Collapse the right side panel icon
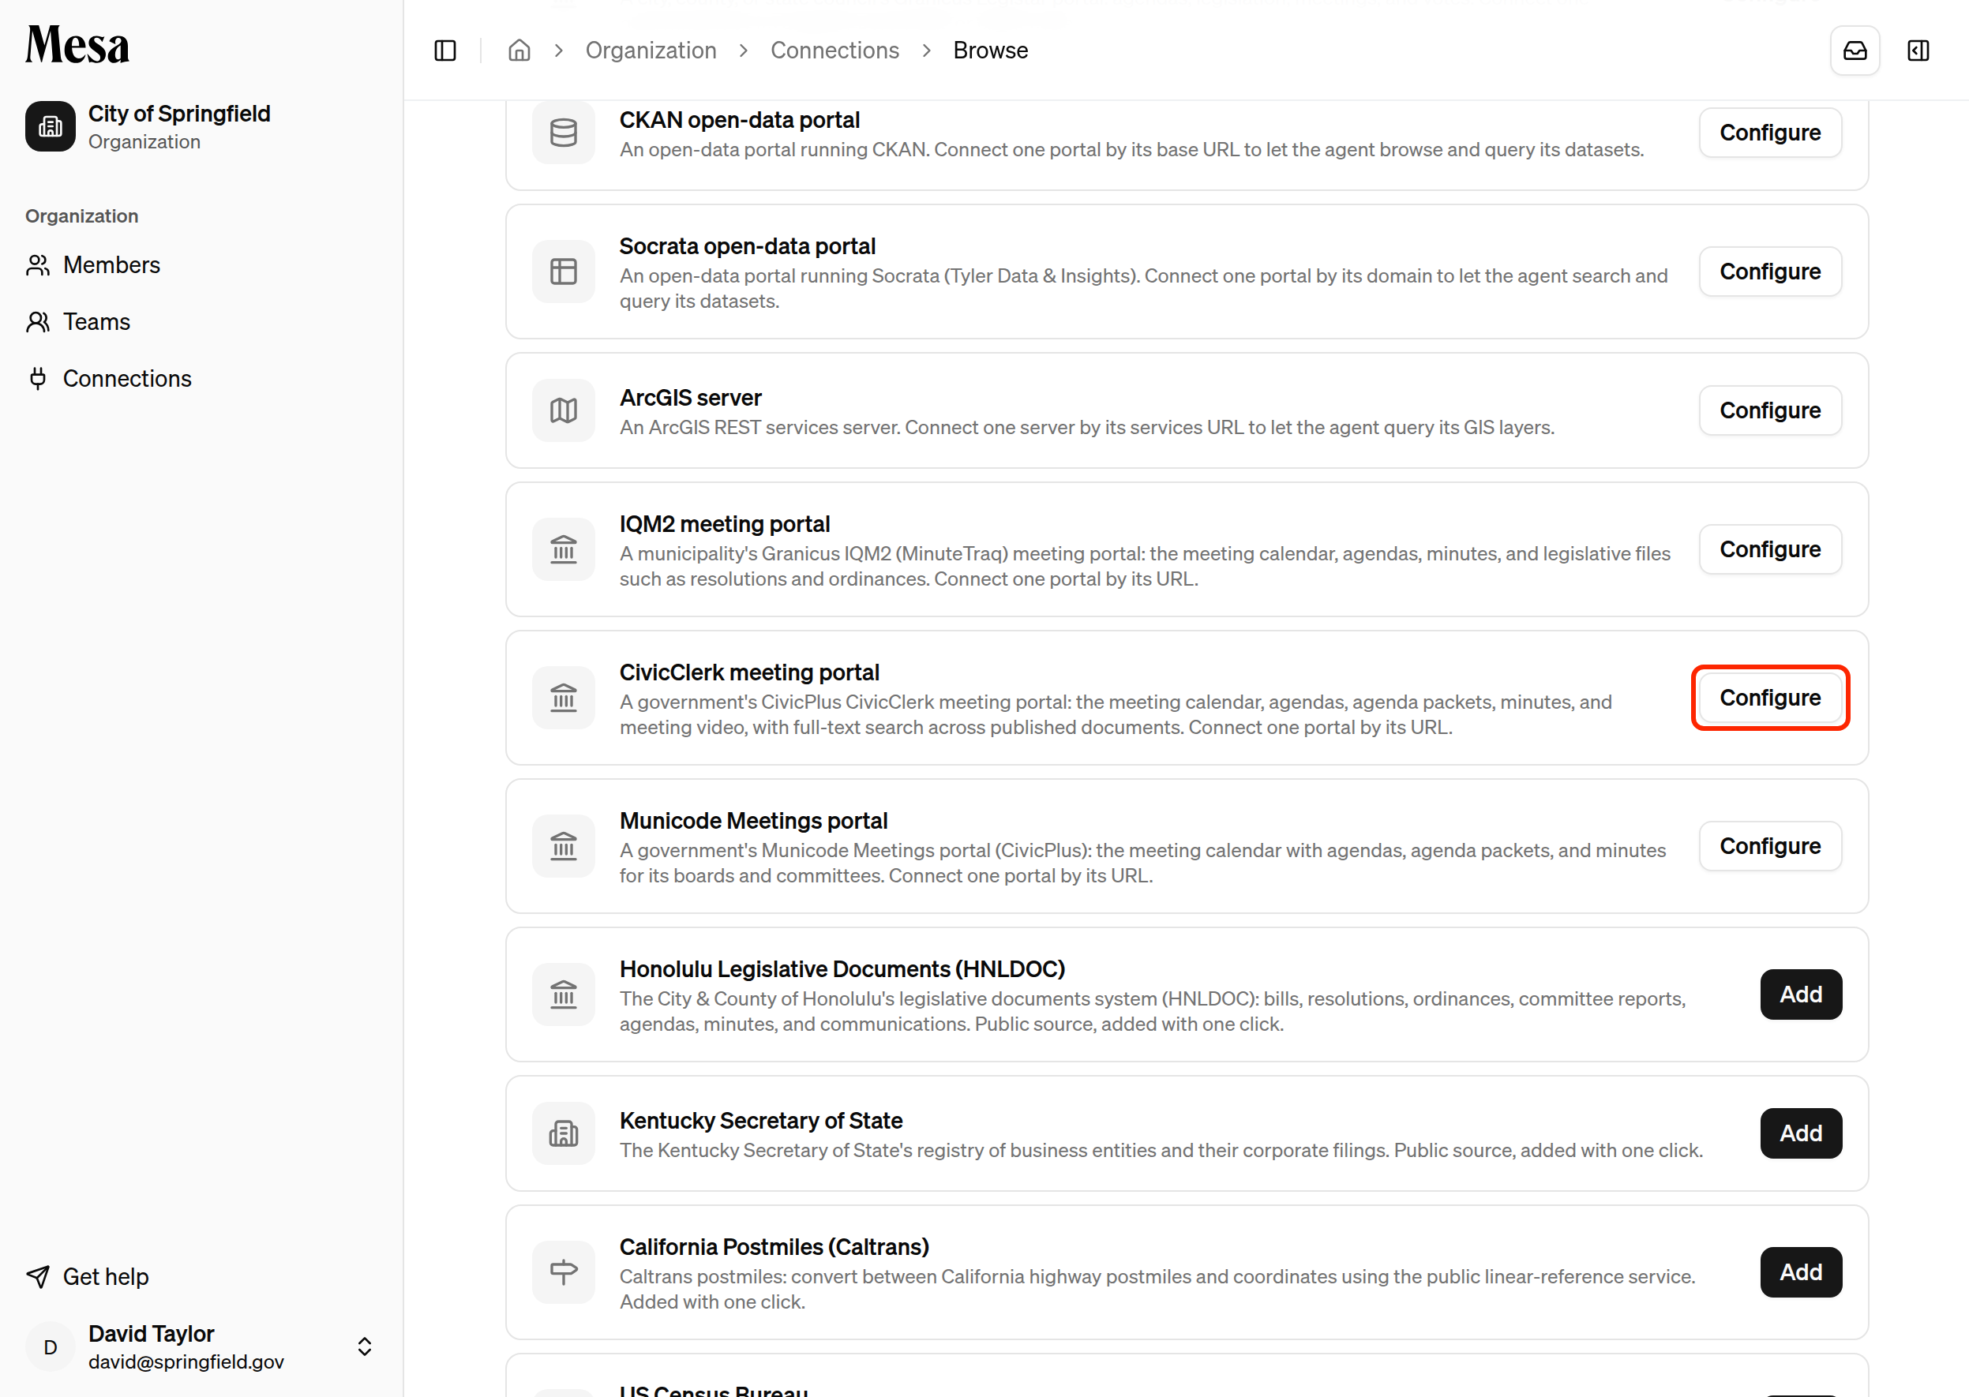This screenshot has width=1969, height=1397. (1918, 51)
